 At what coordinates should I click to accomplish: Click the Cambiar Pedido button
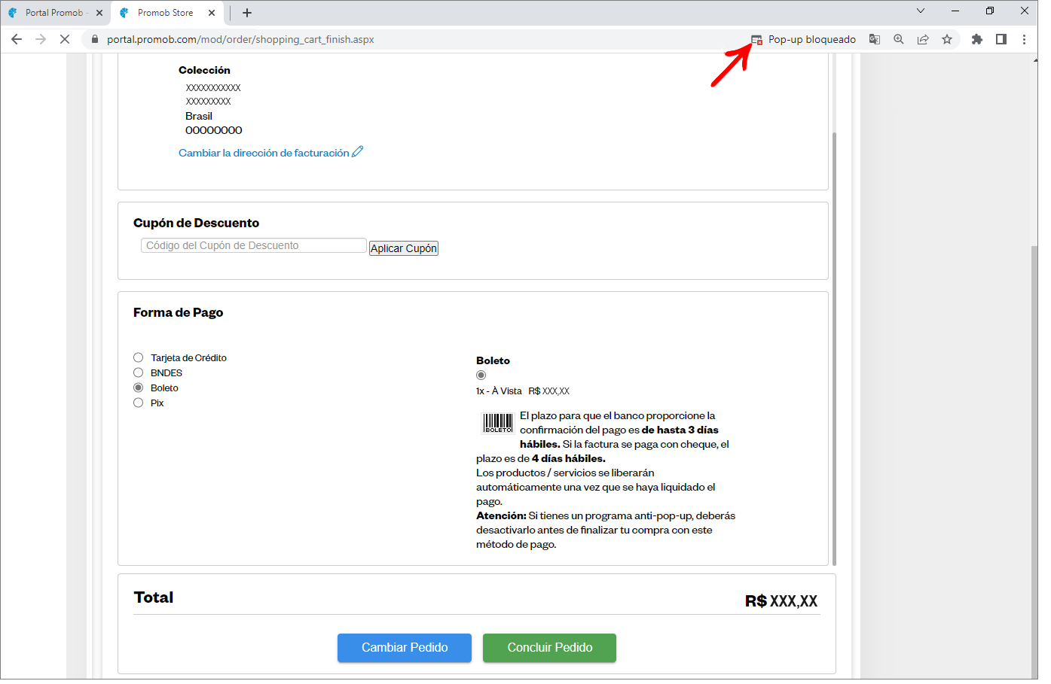point(405,648)
